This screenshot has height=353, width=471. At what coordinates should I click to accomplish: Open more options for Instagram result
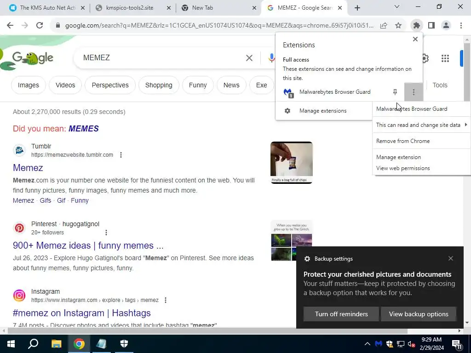(x=165, y=300)
